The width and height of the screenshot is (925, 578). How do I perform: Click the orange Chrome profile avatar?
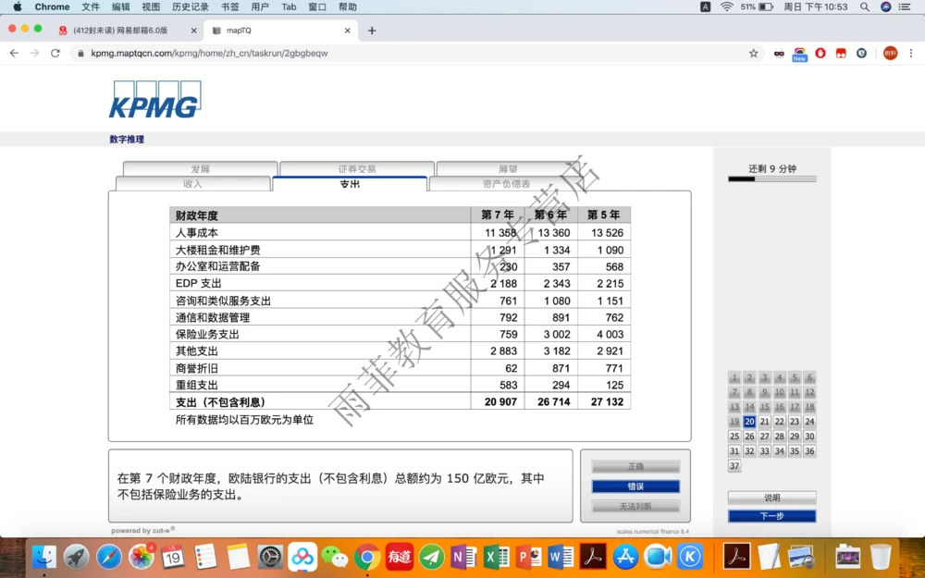(889, 54)
